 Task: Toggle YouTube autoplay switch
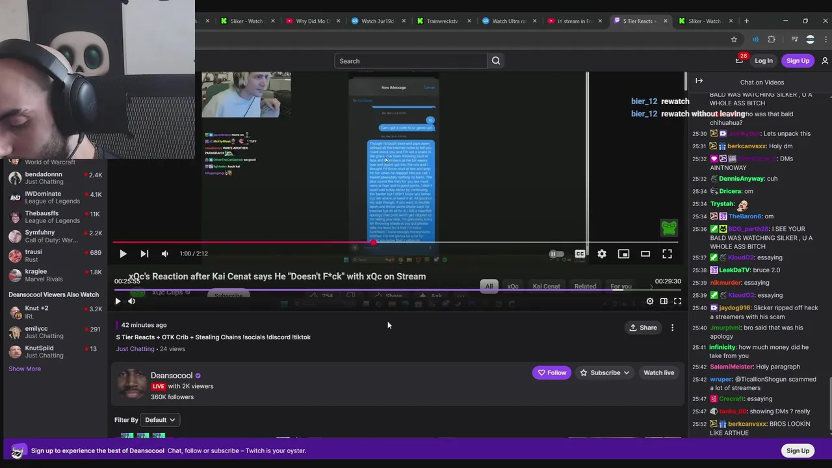556,253
